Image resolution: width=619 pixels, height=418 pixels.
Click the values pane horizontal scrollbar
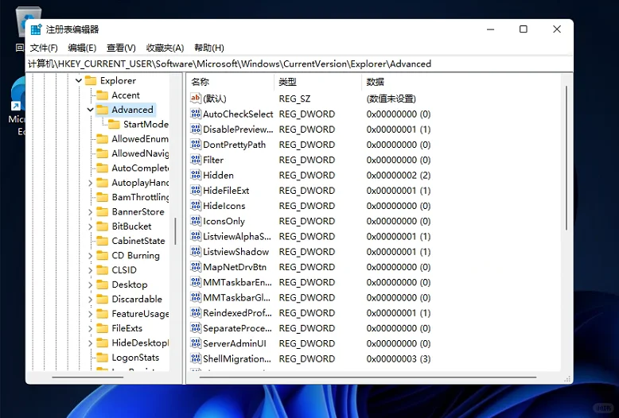[367, 377]
